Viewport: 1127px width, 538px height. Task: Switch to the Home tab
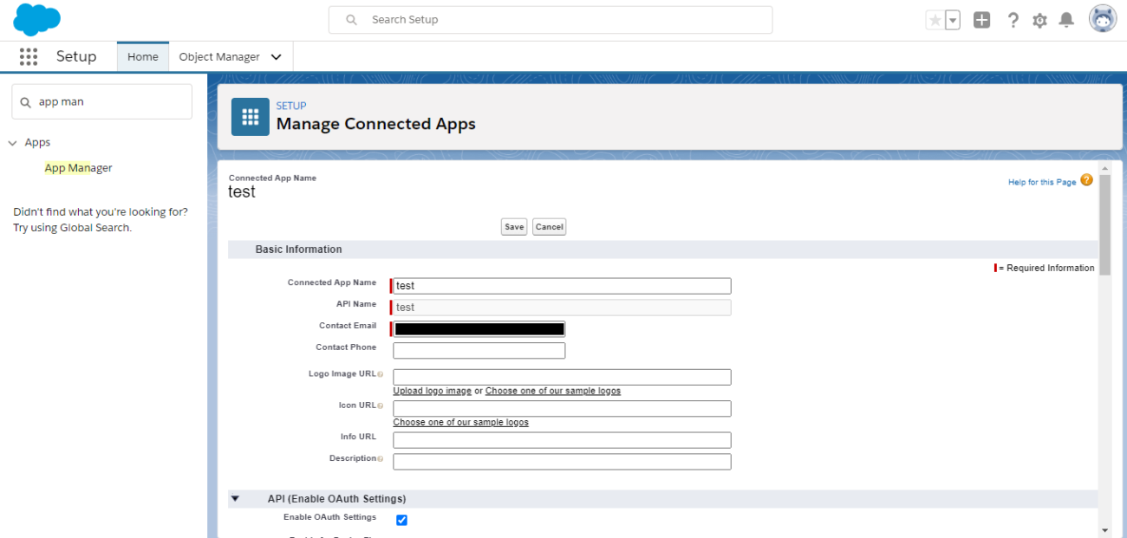coord(142,56)
